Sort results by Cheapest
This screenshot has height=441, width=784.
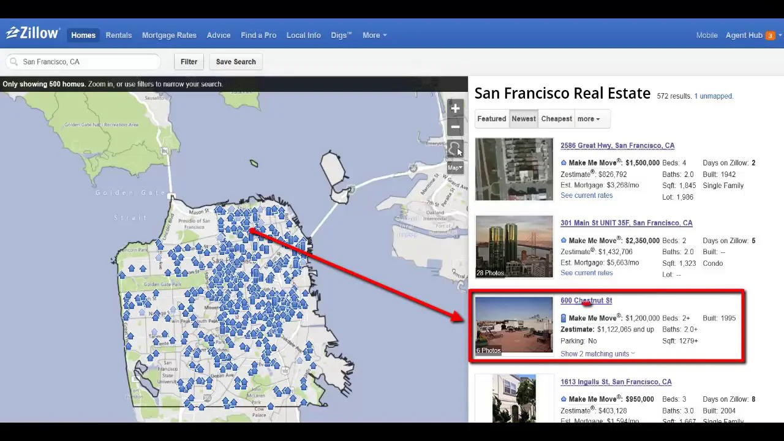557,119
